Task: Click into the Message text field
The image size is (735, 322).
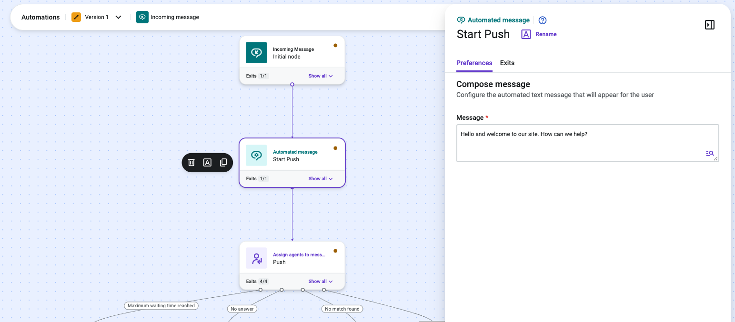Action: pos(587,143)
